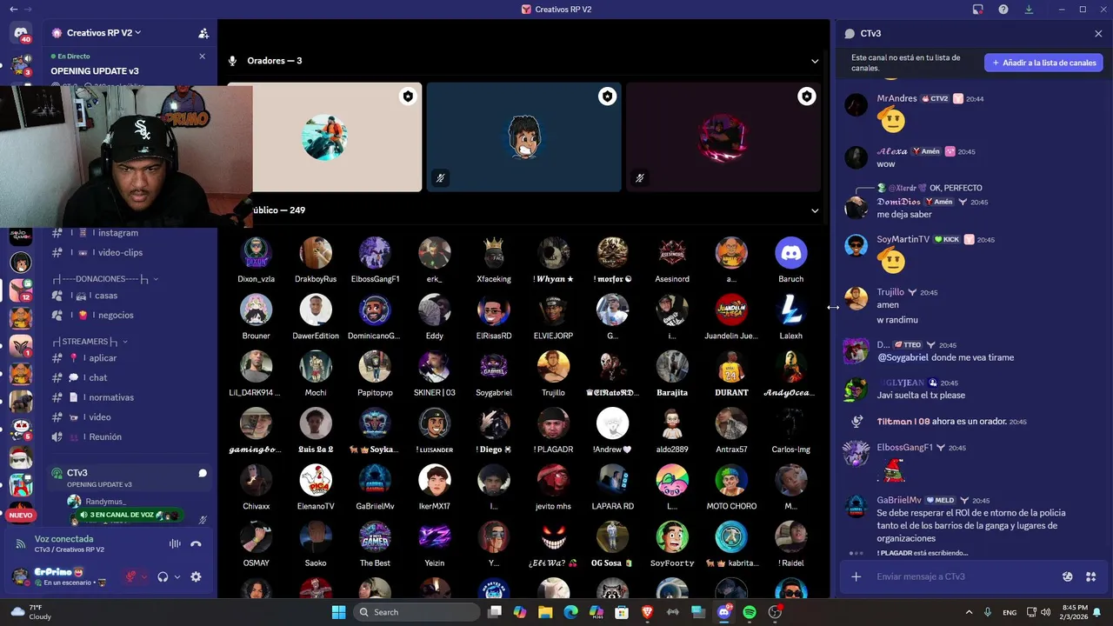Open Brave browser from the taskbar
The width and height of the screenshot is (1113, 626).
pos(647,612)
